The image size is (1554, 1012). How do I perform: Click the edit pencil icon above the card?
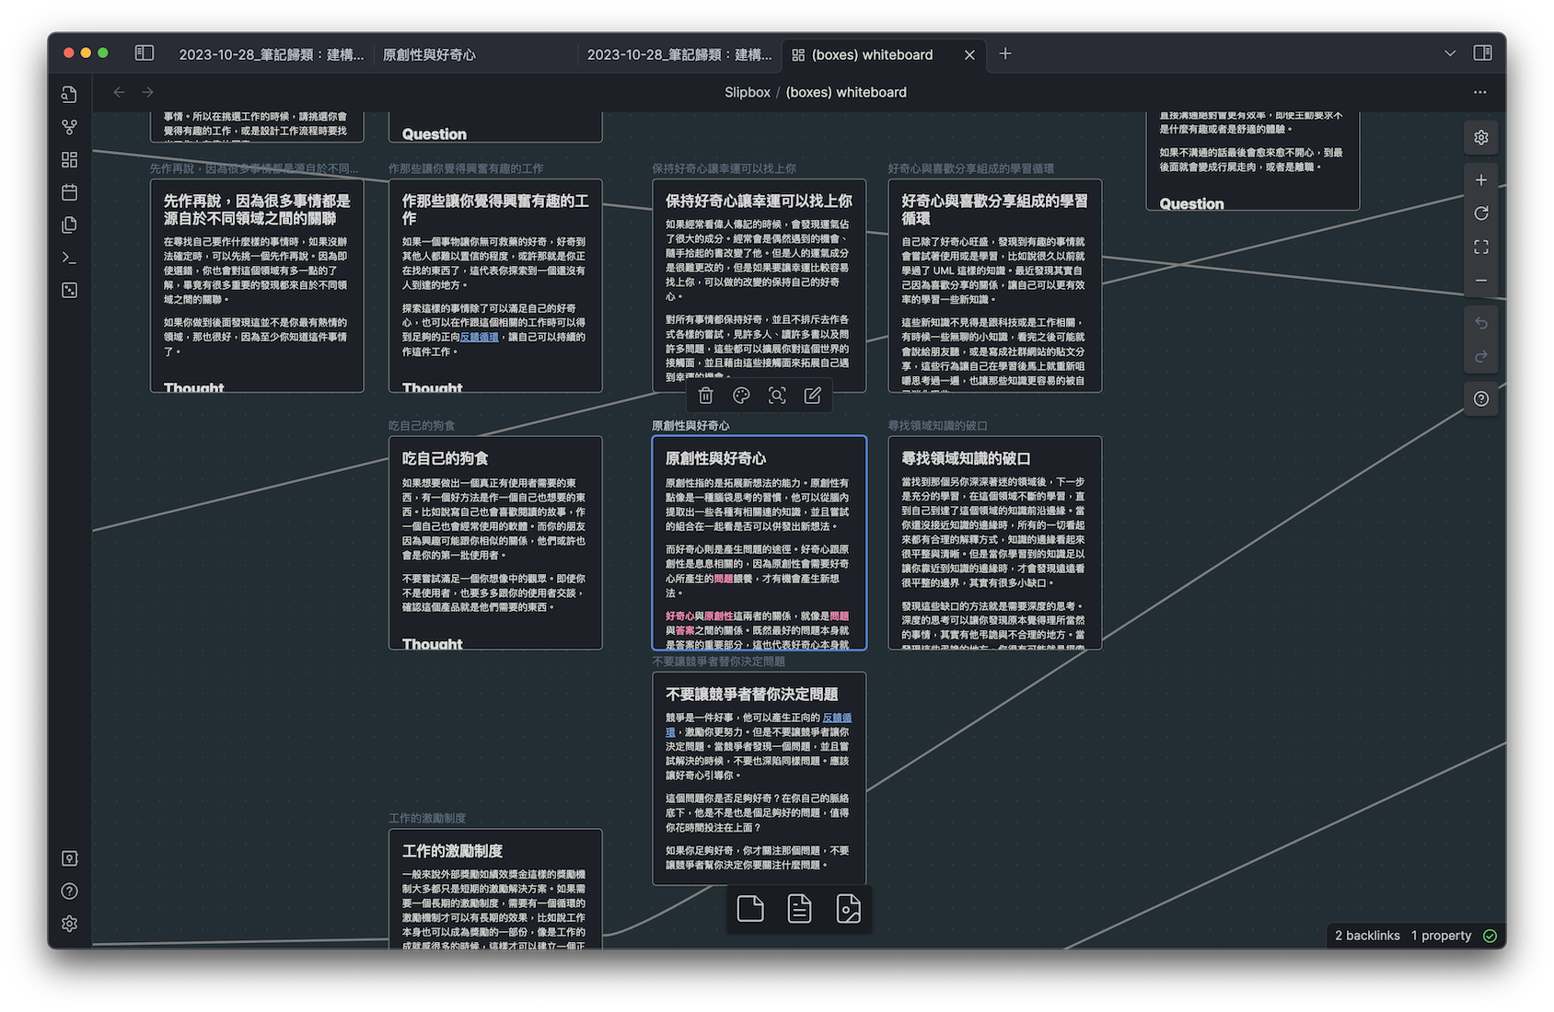tap(812, 396)
